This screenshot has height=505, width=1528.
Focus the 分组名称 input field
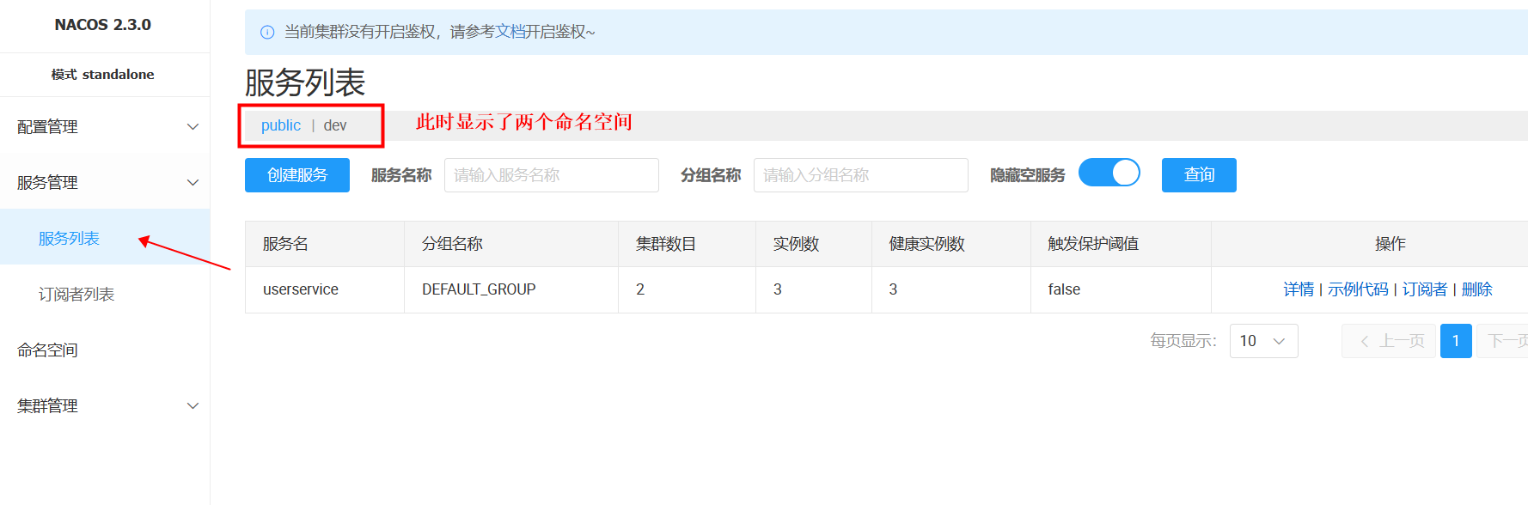click(860, 175)
